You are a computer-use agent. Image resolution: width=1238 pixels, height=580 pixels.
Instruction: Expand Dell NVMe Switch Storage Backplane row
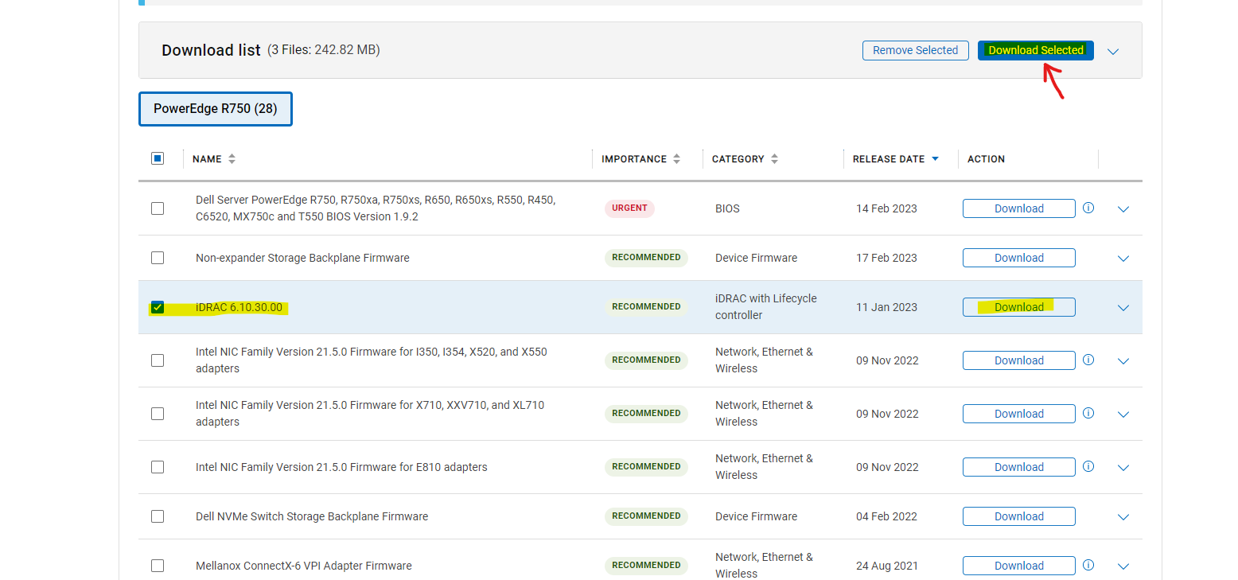[x=1123, y=517]
